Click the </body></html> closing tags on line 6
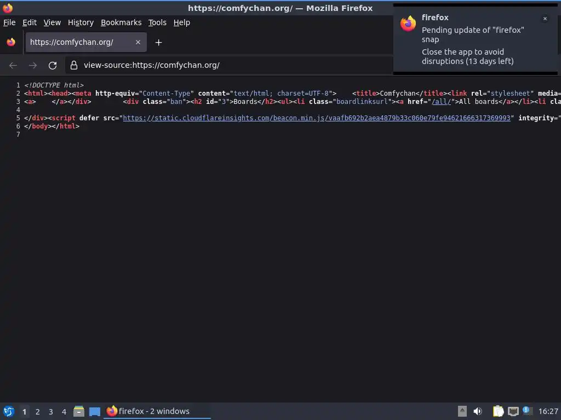 52,126
